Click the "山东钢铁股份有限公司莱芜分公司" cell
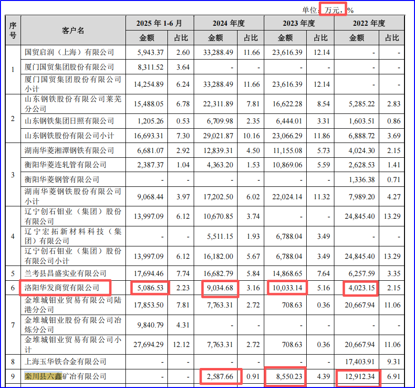The width and height of the screenshot is (415, 388). (x=73, y=104)
